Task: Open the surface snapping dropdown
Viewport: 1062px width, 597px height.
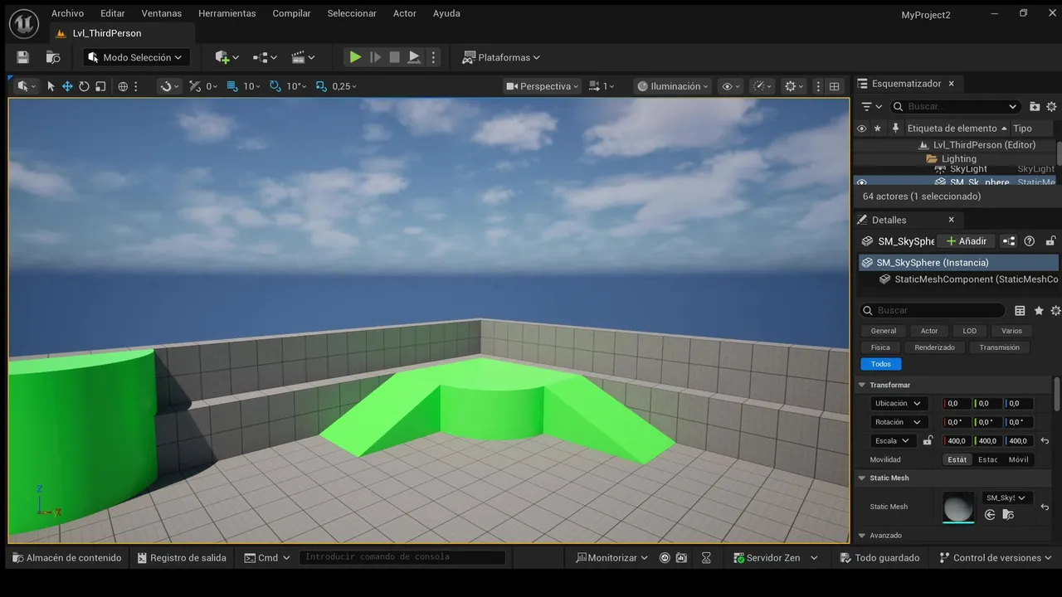Action: (170, 86)
